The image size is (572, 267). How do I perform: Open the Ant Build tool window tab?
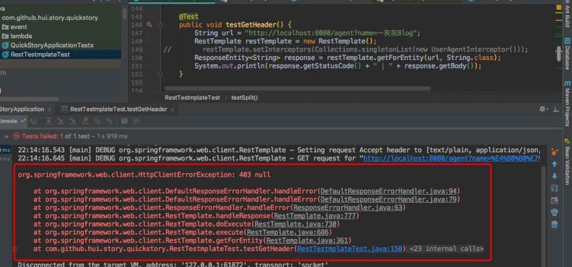pyautogui.click(x=567, y=14)
